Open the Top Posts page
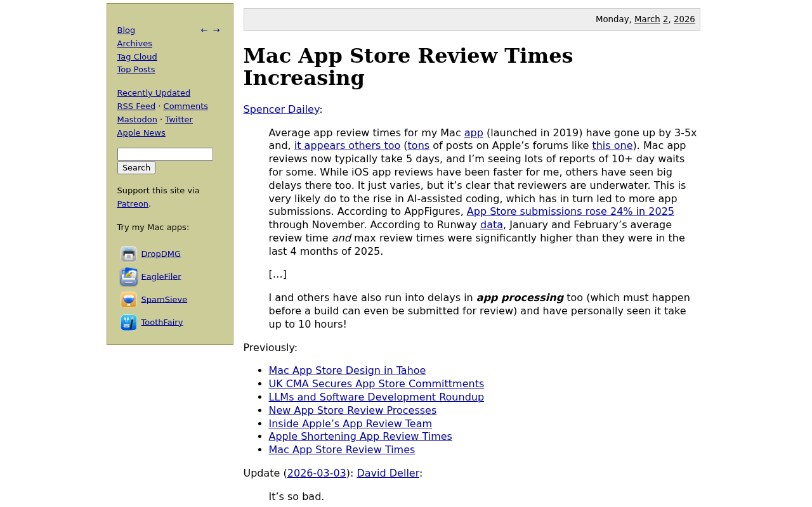Screen dimensions: 812x507 pyautogui.click(x=136, y=70)
